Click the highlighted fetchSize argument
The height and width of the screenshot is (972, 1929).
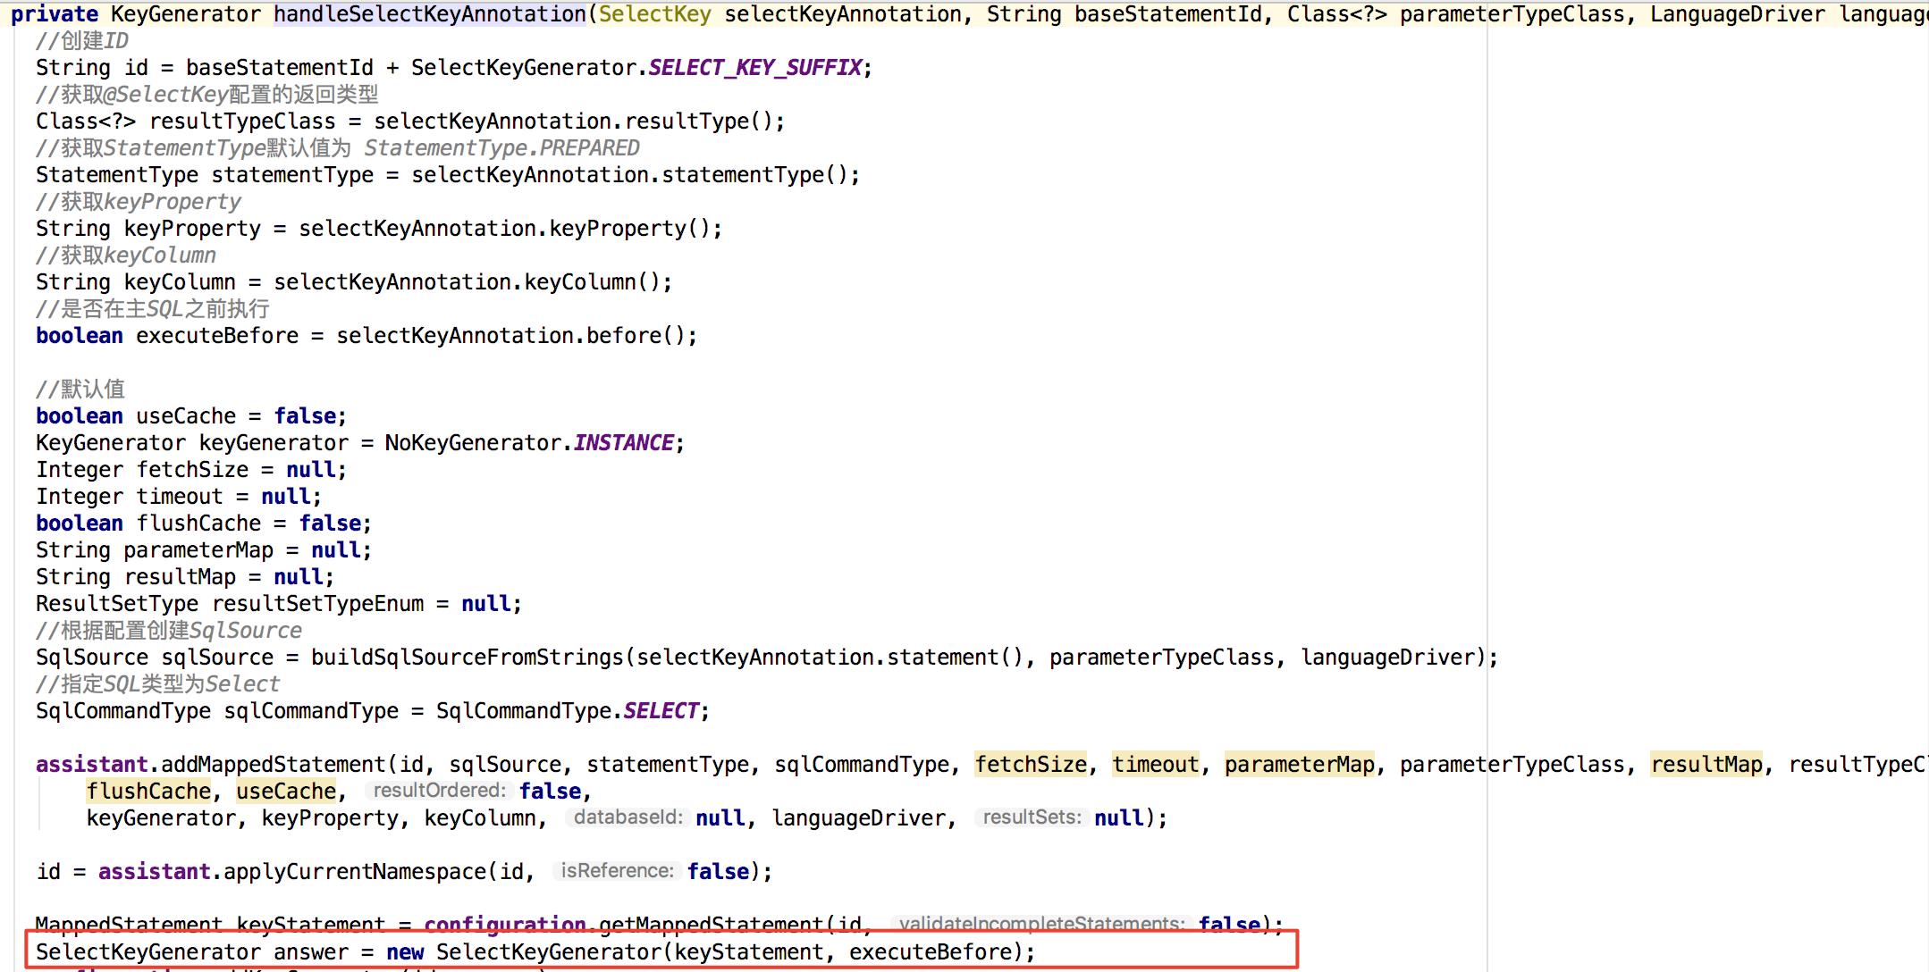pyautogui.click(x=1031, y=765)
